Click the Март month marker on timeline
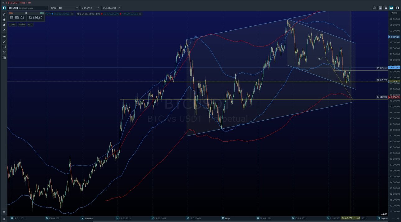The height and width of the screenshot is (222, 401). click(226, 218)
